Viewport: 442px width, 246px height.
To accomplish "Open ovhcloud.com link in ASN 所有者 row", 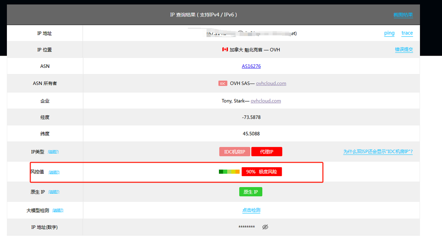I will click(271, 83).
